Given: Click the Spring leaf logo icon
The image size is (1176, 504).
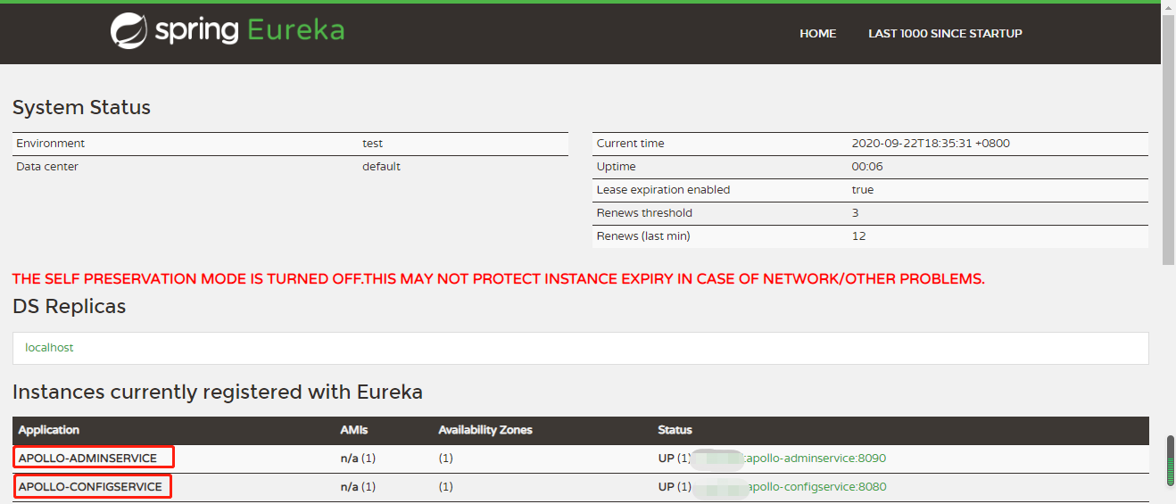Looking at the screenshot, I should click(128, 30).
